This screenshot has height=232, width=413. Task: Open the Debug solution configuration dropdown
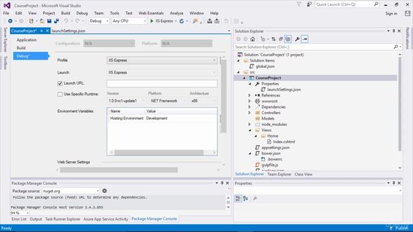[99, 21]
